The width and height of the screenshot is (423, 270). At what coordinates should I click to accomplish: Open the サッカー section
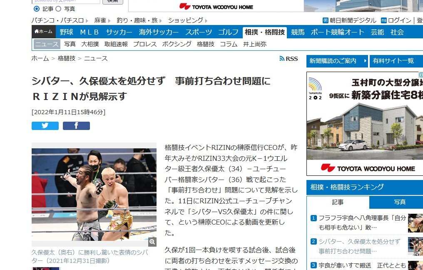tap(119, 32)
